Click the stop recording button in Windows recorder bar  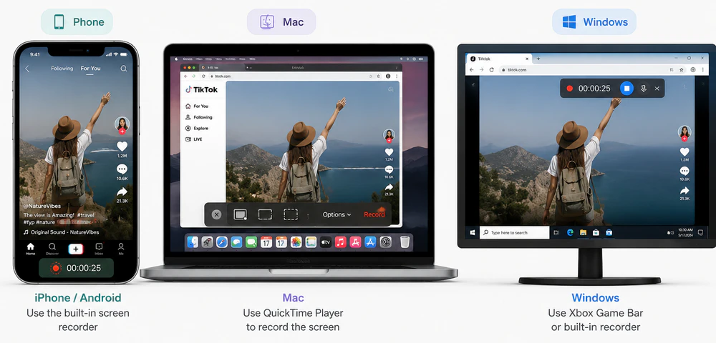(627, 89)
